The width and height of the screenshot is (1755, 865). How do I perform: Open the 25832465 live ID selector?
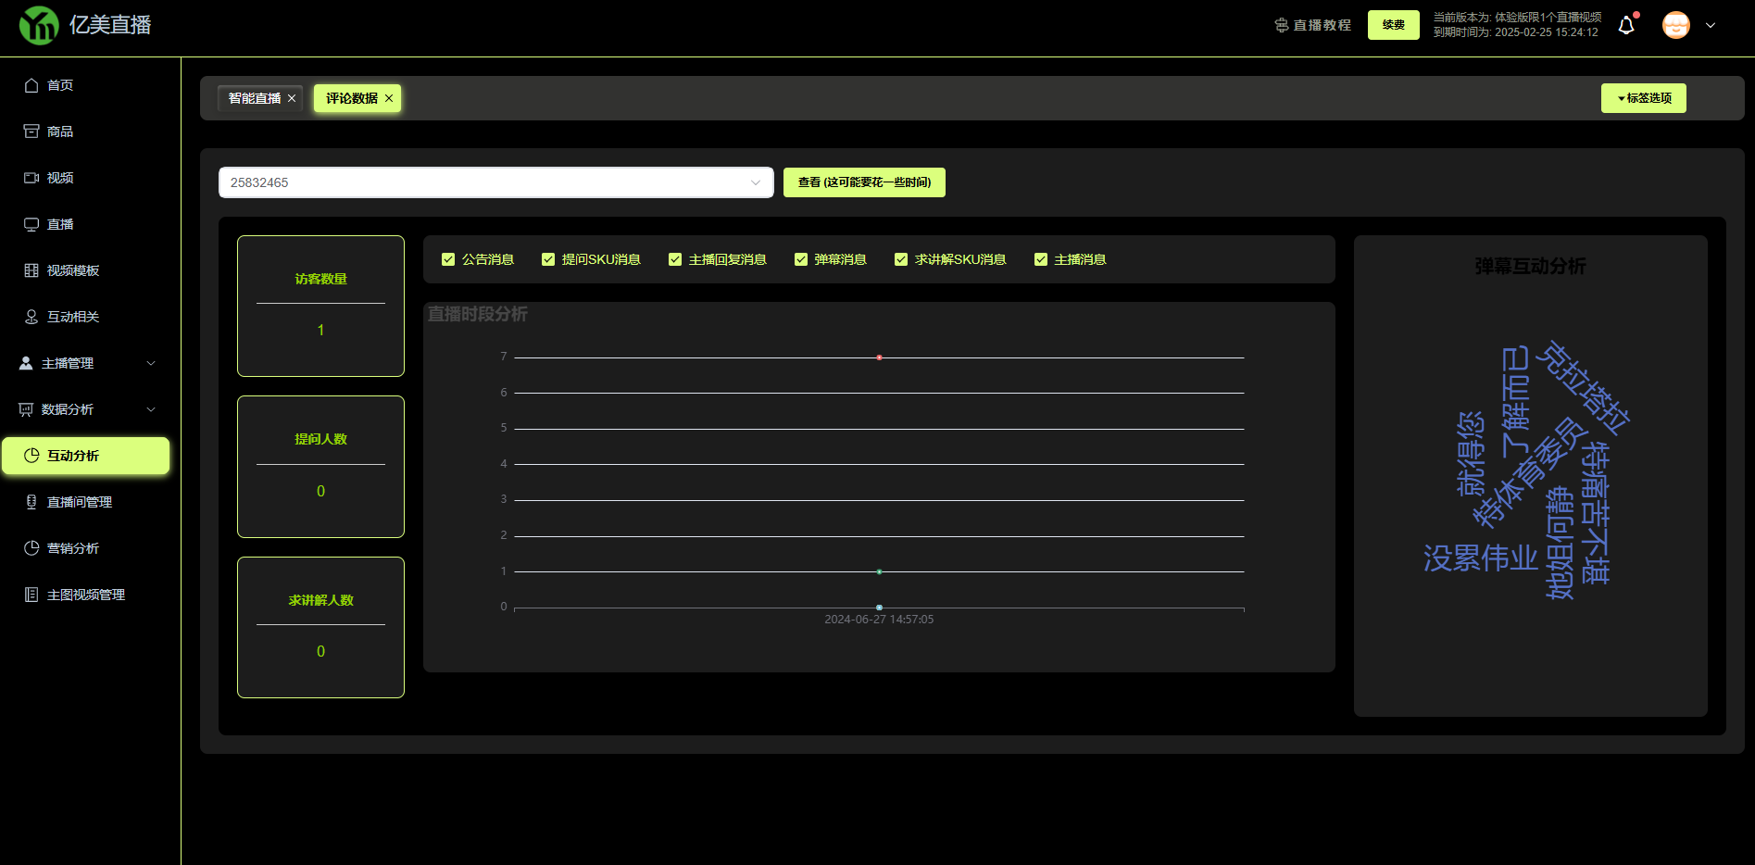point(495,182)
